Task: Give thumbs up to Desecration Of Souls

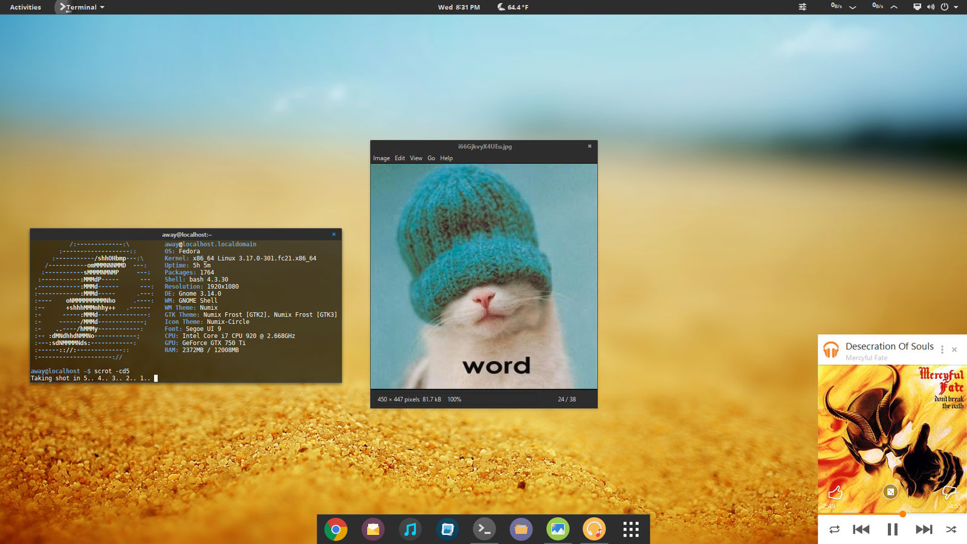Action: coord(835,492)
